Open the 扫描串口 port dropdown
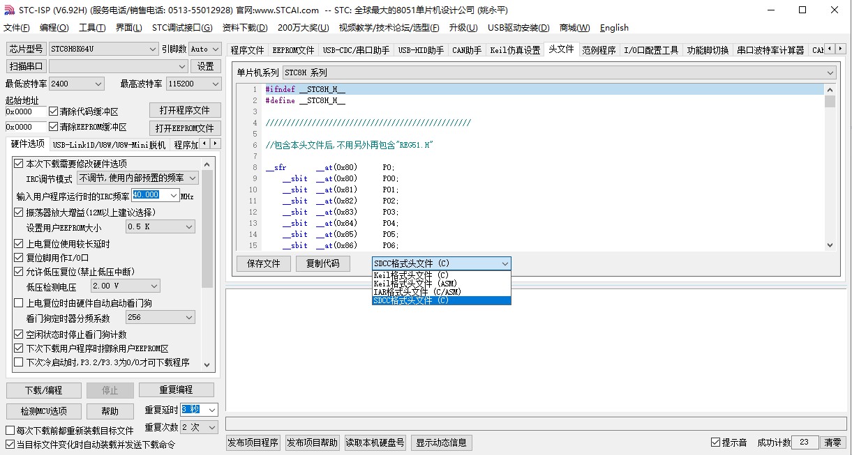This screenshot has height=455, width=852. click(x=119, y=66)
